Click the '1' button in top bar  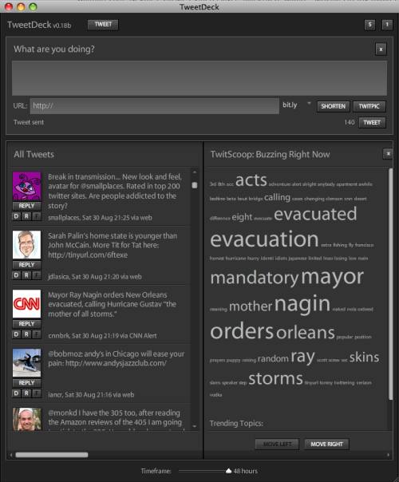[387, 25]
